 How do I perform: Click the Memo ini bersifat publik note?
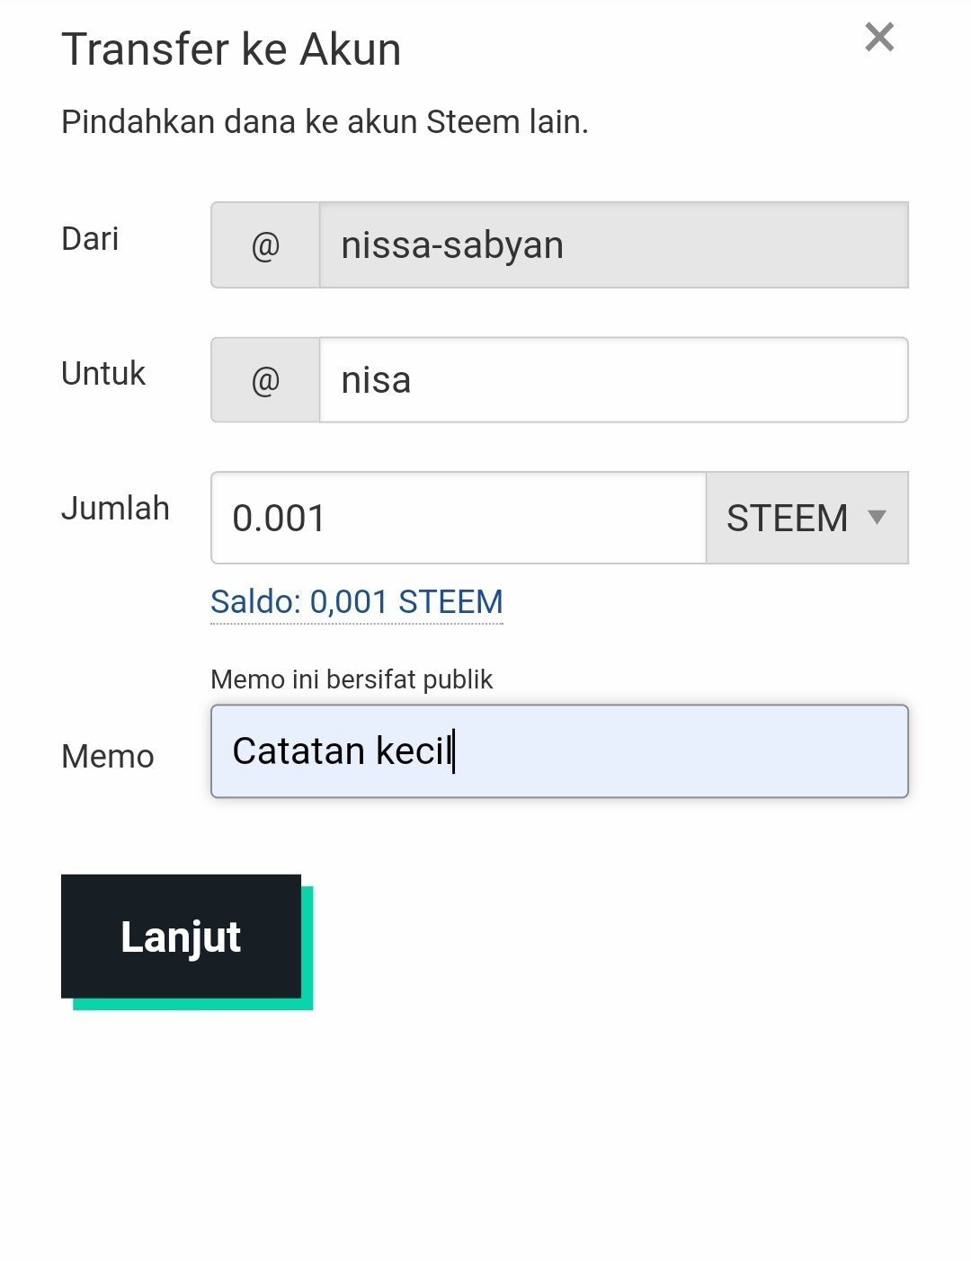(x=352, y=679)
